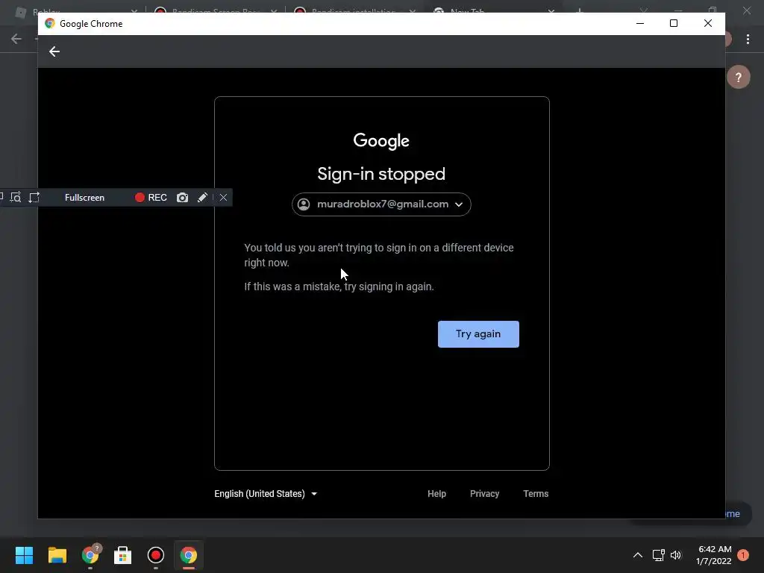The width and height of the screenshot is (764, 573).
Task: Click the active Chrome icon in the taskbar
Action: click(x=189, y=555)
